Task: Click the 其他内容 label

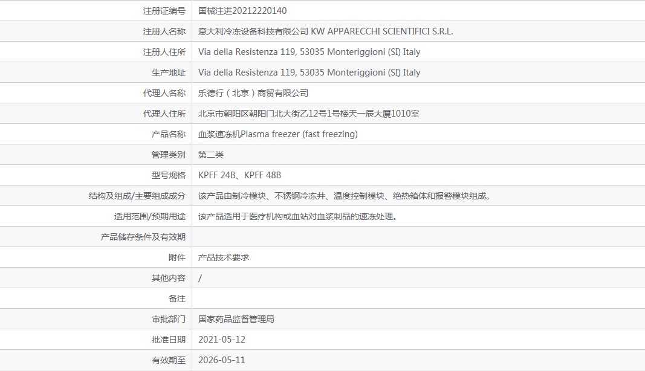Action: point(168,278)
